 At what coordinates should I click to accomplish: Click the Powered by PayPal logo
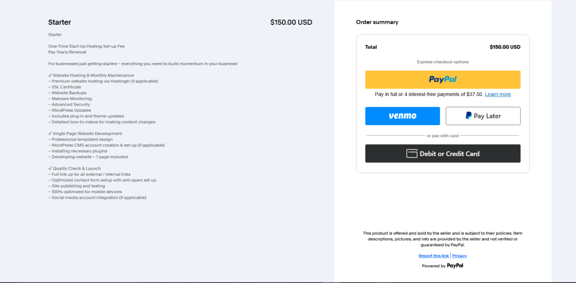click(x=455, y=266)
